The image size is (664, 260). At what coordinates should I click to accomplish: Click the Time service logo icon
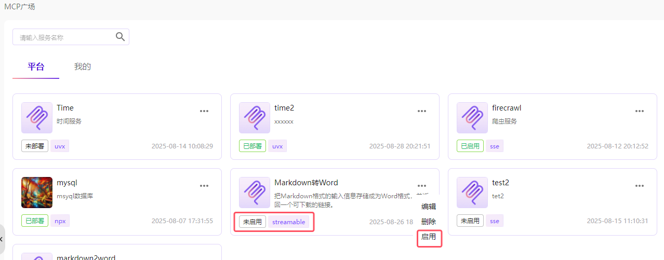click(x=37, y=118)
